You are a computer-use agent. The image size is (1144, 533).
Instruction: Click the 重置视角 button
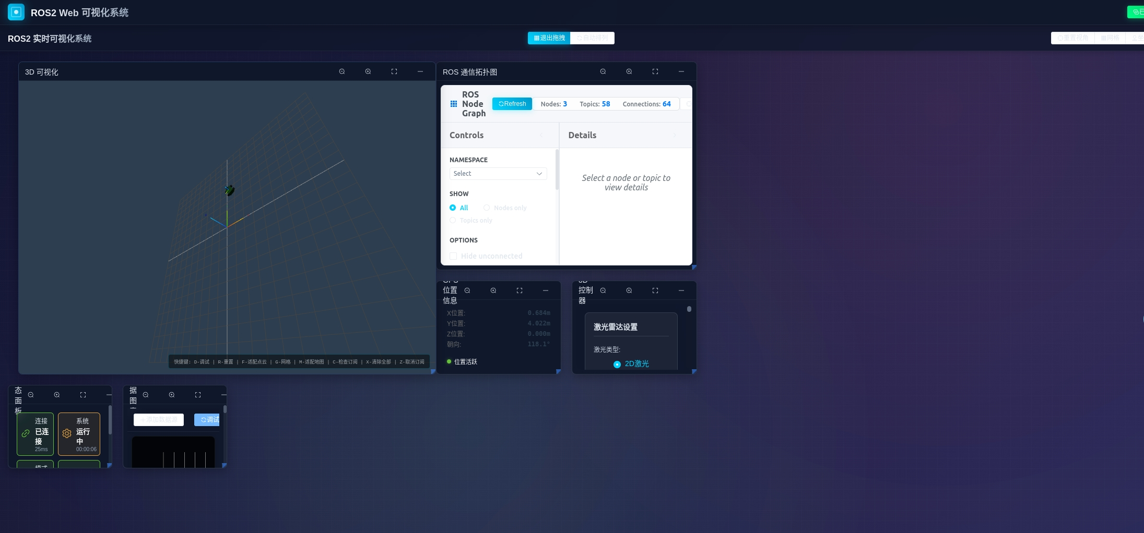click(x=1073, y=38)
